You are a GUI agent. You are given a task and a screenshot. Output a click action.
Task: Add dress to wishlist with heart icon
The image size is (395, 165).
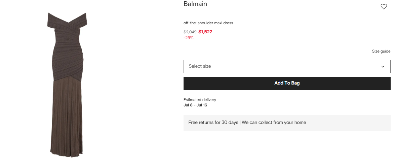coord(384,7)
